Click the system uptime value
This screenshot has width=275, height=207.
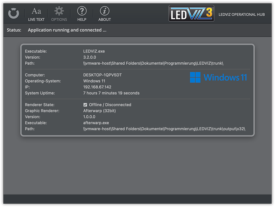click(111, 93)
